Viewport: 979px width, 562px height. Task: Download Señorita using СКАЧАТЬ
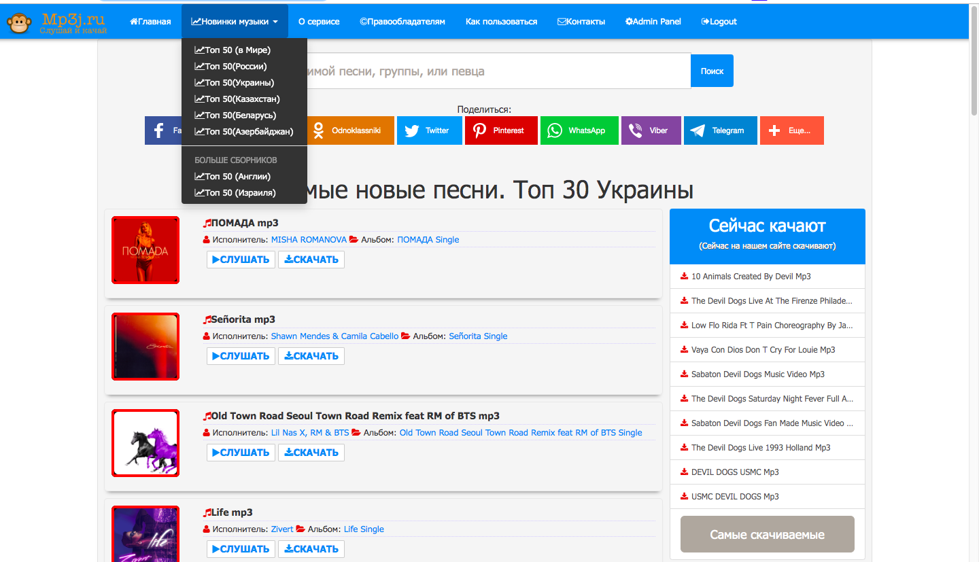pos(311,356)
